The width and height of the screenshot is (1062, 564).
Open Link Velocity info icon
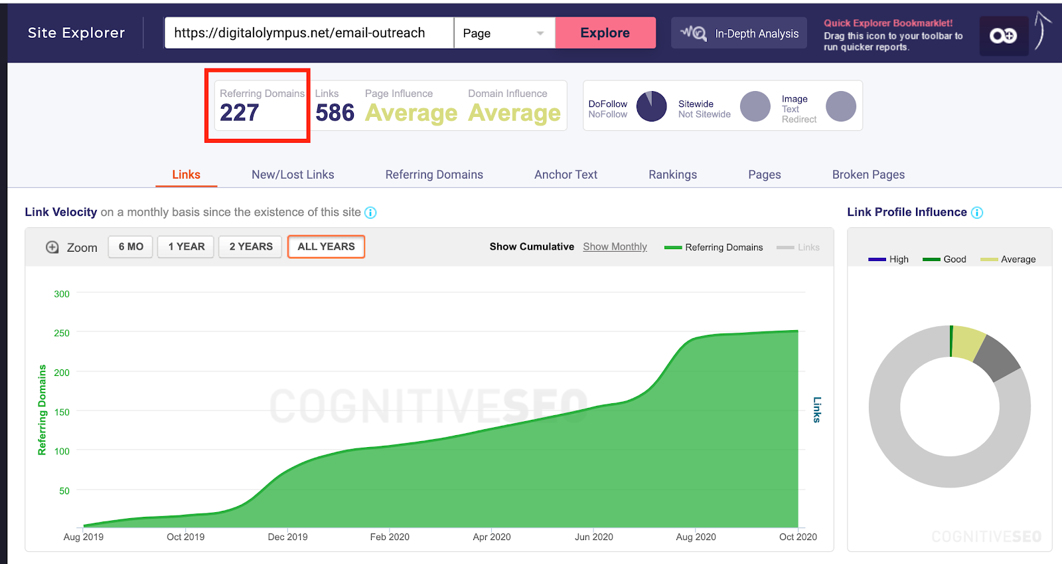370,213
